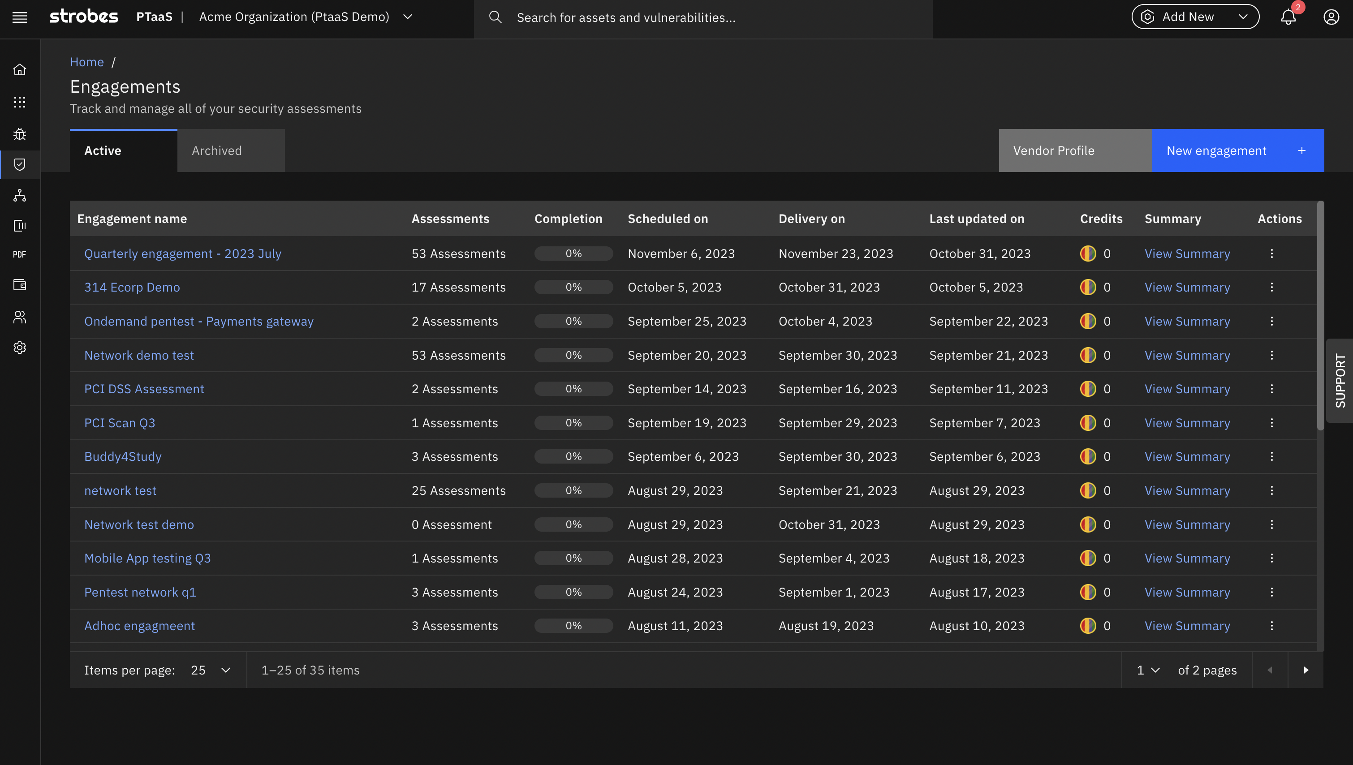
Task: Click 'November 23, 2023' delivery date
Action: pyautogui.click(x=836, y=253)
